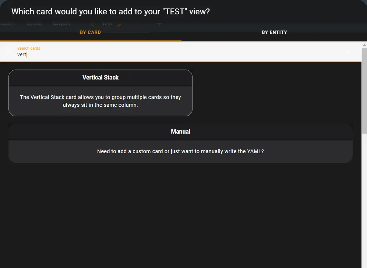367x268 pixels.
Task: Select the dimmed TEST view tab
Action: click(107, 24)
